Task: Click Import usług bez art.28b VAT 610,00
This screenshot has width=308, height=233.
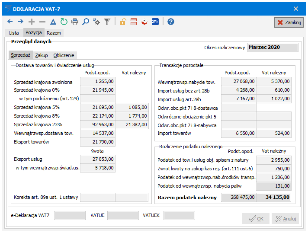Action: pyautogui.click(x=274, y=90)
